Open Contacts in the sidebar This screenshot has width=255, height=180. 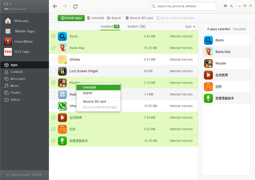[24, 72]
